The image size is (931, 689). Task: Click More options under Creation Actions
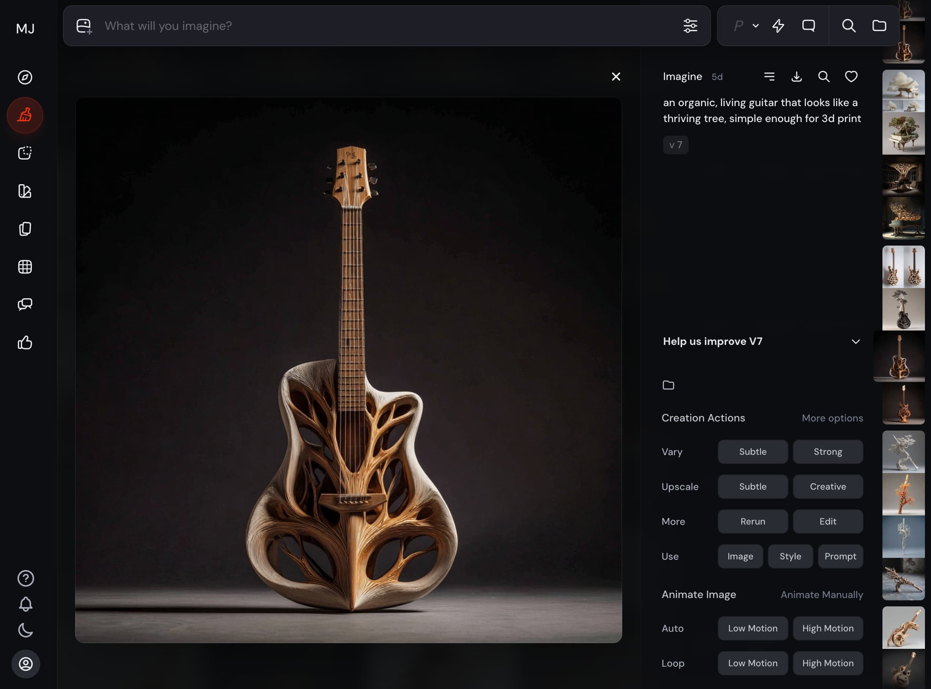[x=832, y=418]
